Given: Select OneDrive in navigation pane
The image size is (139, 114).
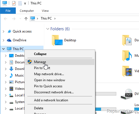Looking at the screenshot, I should click(20, 40).
